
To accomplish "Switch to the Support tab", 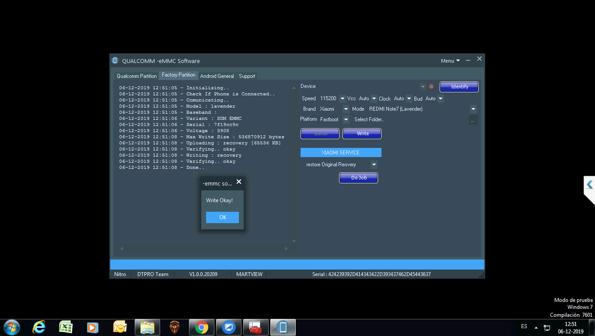I will coord(247,76).
